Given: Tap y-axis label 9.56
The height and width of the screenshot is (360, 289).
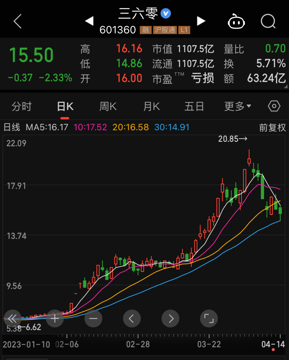Looking at the screenshot, I should pos(14,286).
